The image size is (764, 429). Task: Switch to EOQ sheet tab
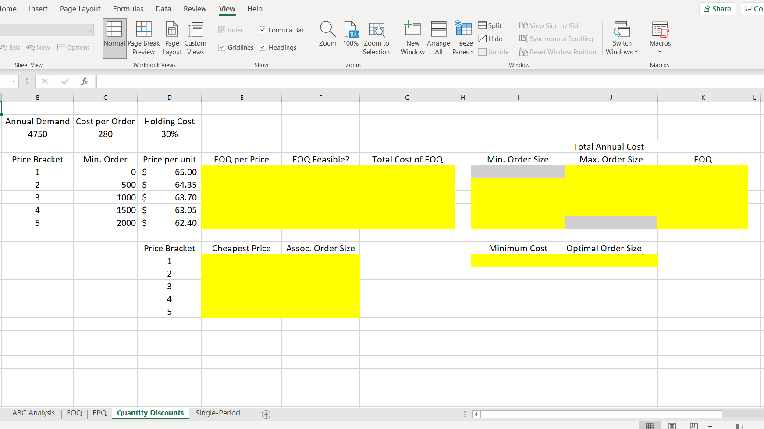[74, 413]
